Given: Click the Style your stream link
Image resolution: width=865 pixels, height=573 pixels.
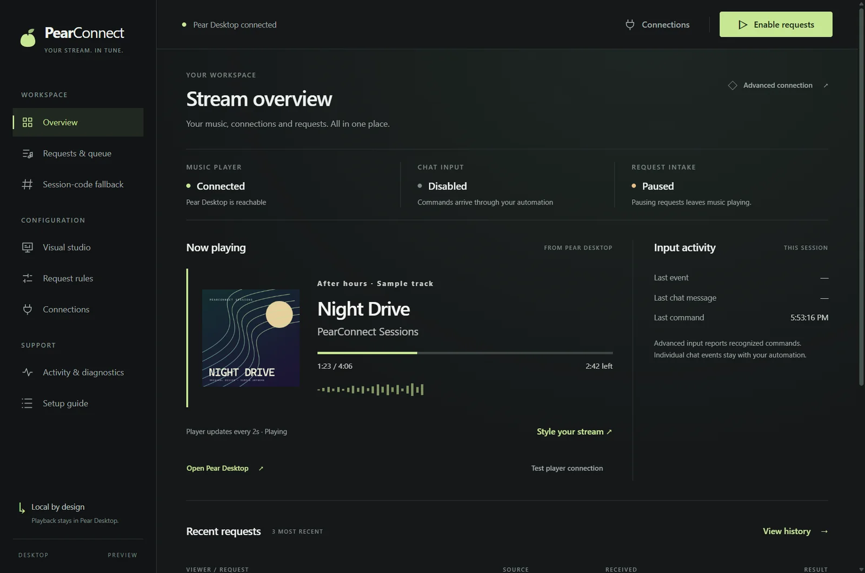Looking at the screenshot, I should tap(574, 432).
